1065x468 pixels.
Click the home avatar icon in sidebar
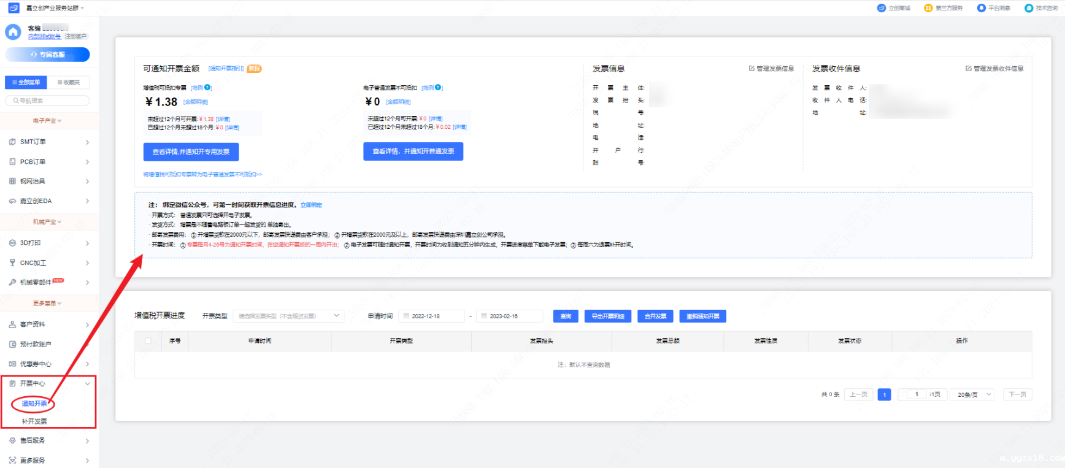tap(13, 32)
